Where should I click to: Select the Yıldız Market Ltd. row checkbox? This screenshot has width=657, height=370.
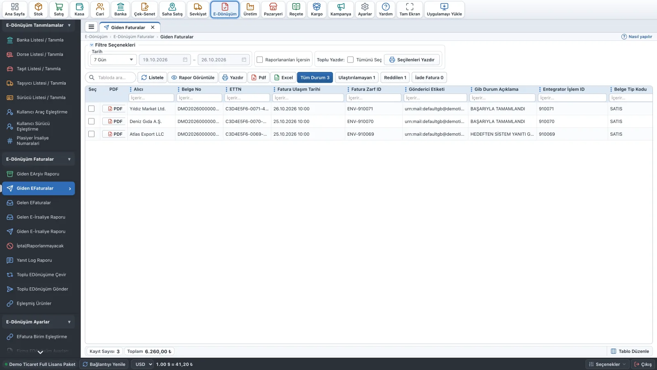(91, 109)
